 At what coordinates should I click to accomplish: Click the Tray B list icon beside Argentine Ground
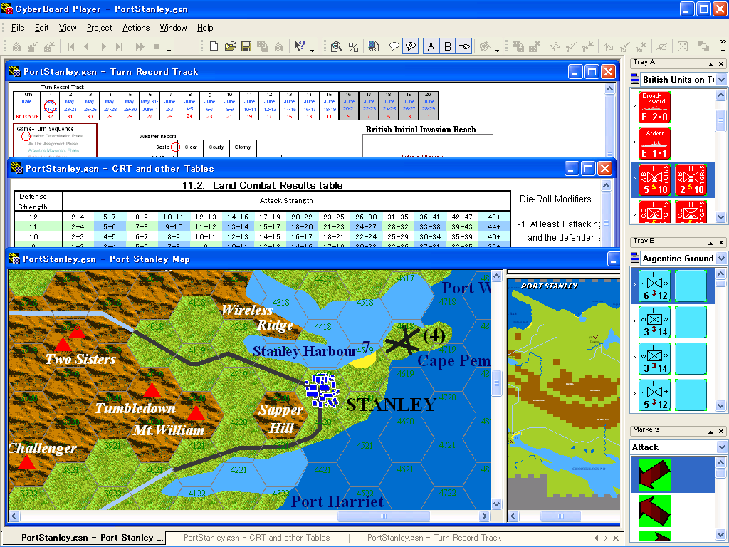coord(634,258)
